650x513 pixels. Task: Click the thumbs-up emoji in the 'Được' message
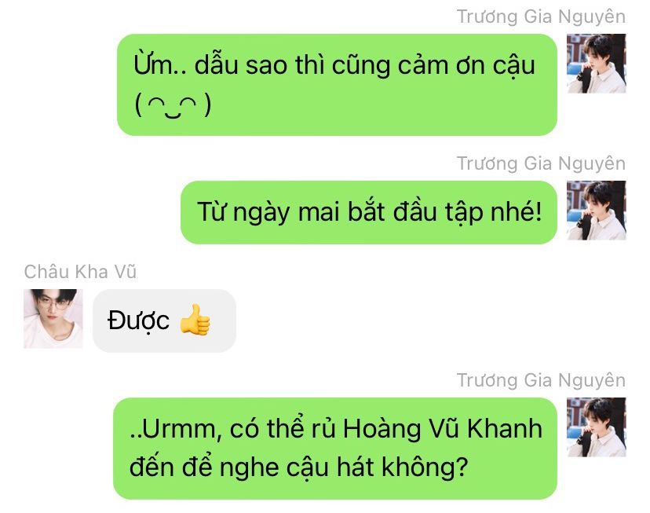[195, 319]
